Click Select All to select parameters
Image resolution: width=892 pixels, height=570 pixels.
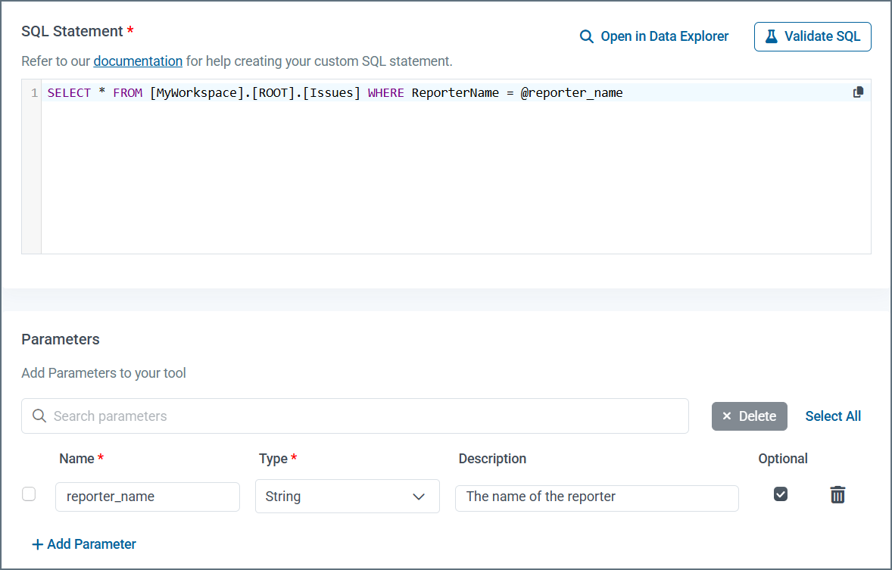coord(833,416)
